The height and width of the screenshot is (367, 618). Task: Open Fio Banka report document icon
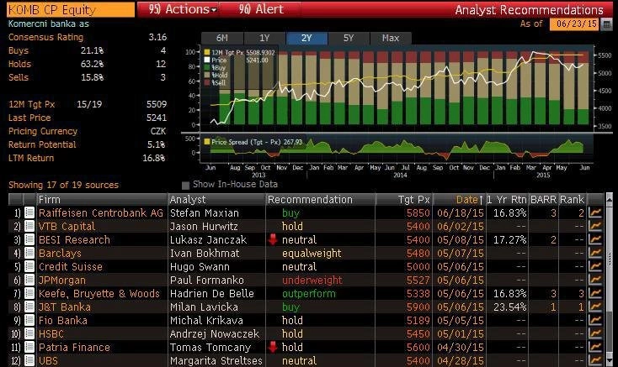pyautogui.click(x=29, y=320)
